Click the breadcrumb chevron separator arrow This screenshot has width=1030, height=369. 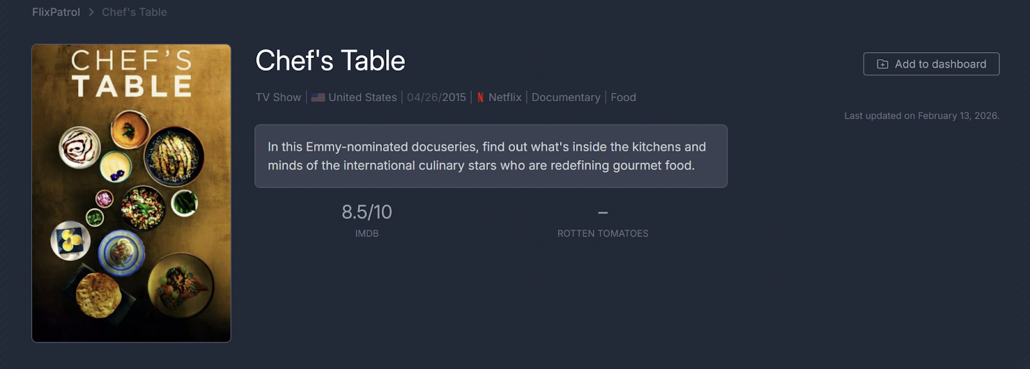[91, 12]
